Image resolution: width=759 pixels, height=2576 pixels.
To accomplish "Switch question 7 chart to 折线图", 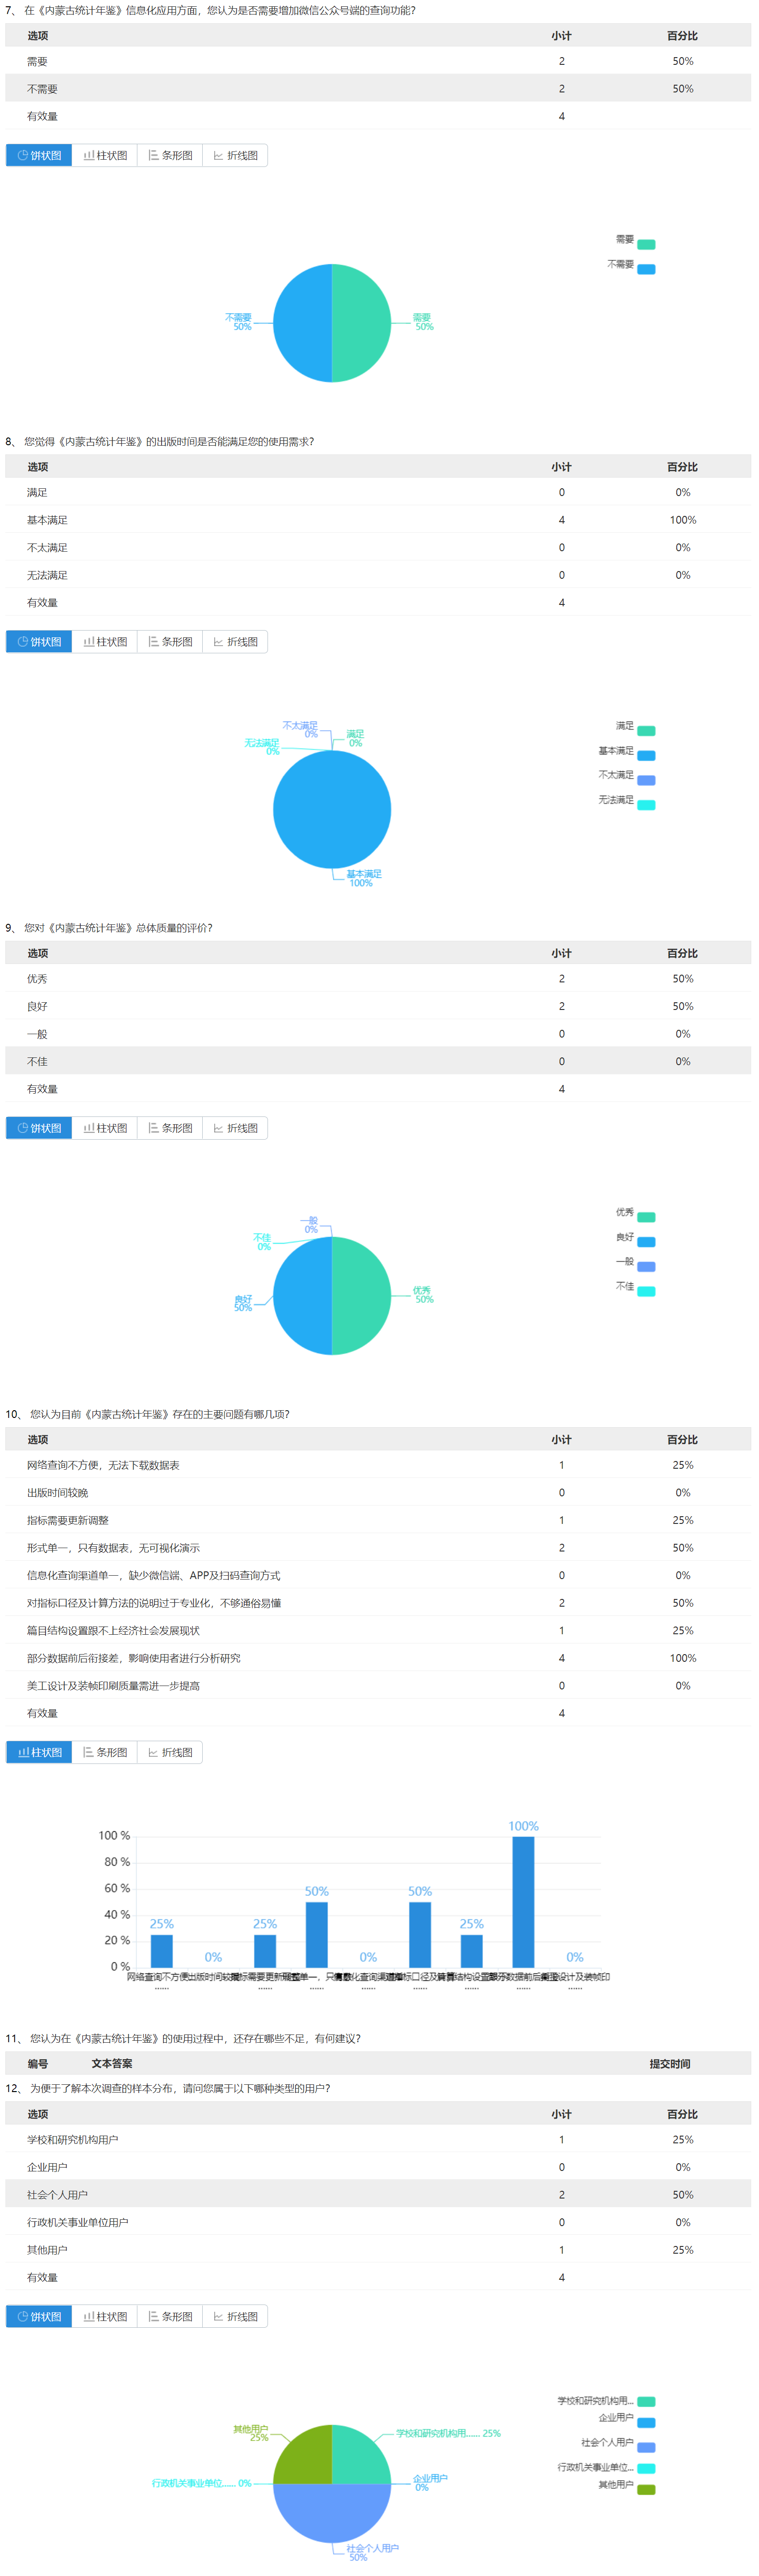I will 235,155.
